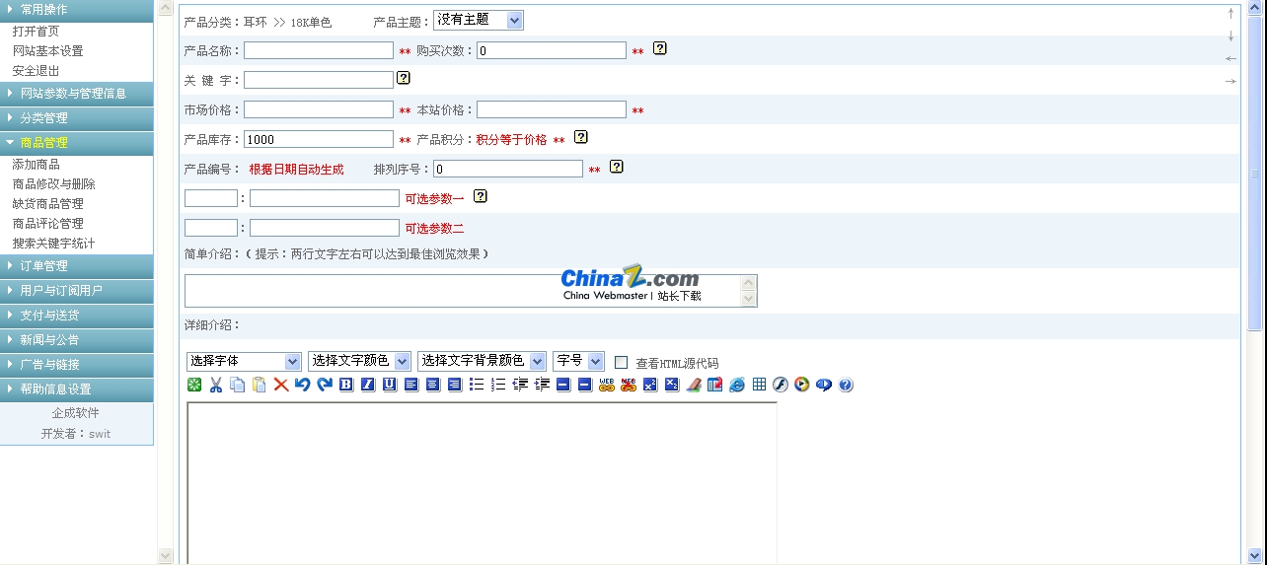Click the redo arrow icon
The height and width of the screenshot is (565, 1267).
click(x=325, y=385)
